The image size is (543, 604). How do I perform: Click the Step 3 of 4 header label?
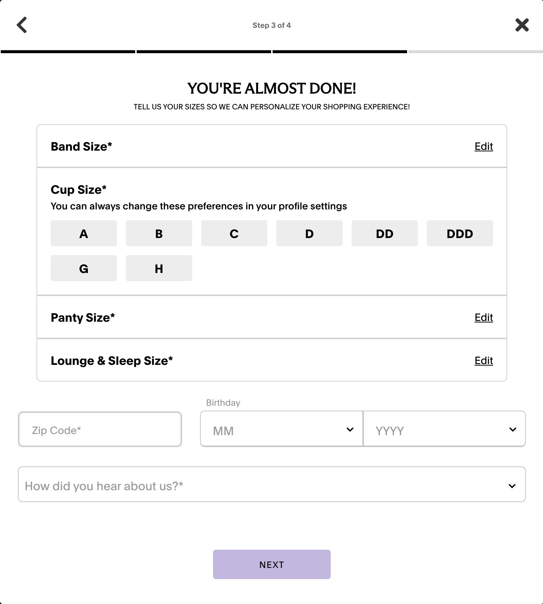coord(271,25)
